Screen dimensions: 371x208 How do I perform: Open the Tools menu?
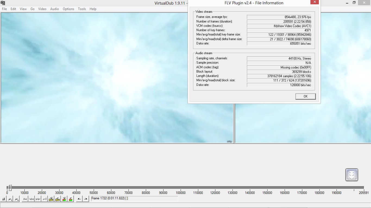pyautogui.click(x=82, y=9)
